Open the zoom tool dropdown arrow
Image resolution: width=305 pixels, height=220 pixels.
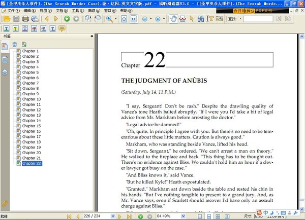(116, 19)
